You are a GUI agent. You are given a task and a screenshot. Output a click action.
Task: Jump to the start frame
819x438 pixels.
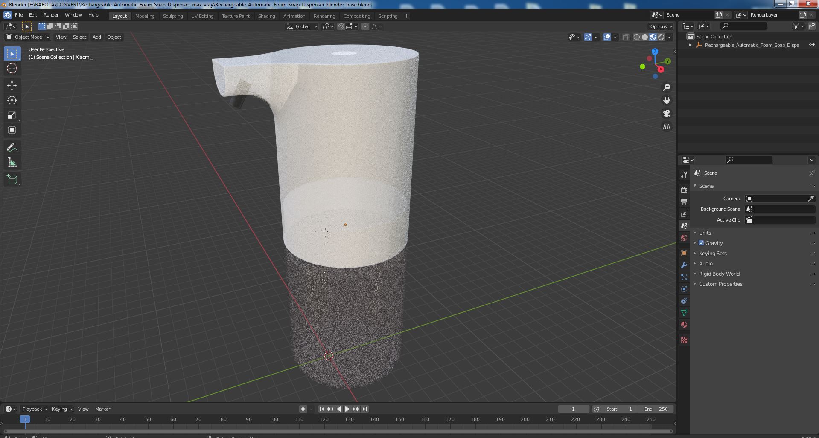click(322, 409)
